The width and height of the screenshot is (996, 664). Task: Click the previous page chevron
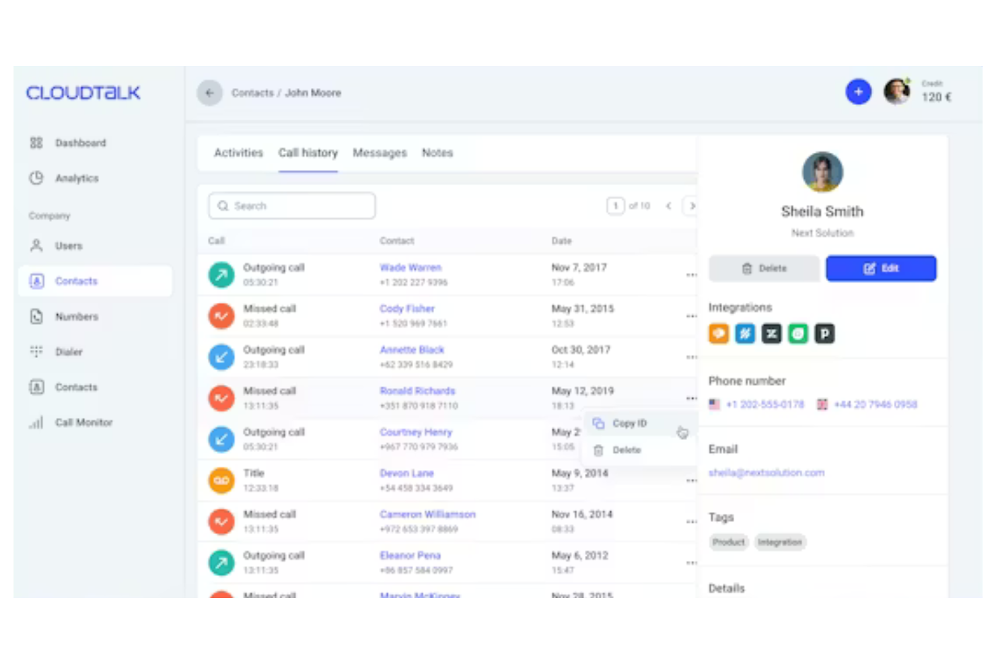668,206
